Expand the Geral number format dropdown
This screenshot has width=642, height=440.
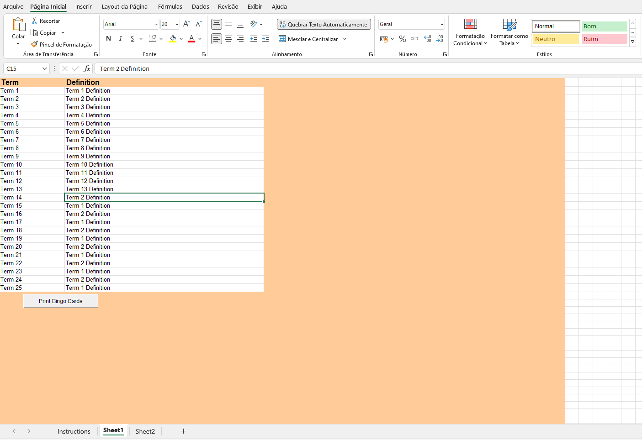click(442, 25)
